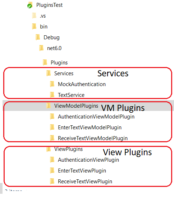Select the Debug folder label
Screen dimensions: 174x197
(51, 37)
